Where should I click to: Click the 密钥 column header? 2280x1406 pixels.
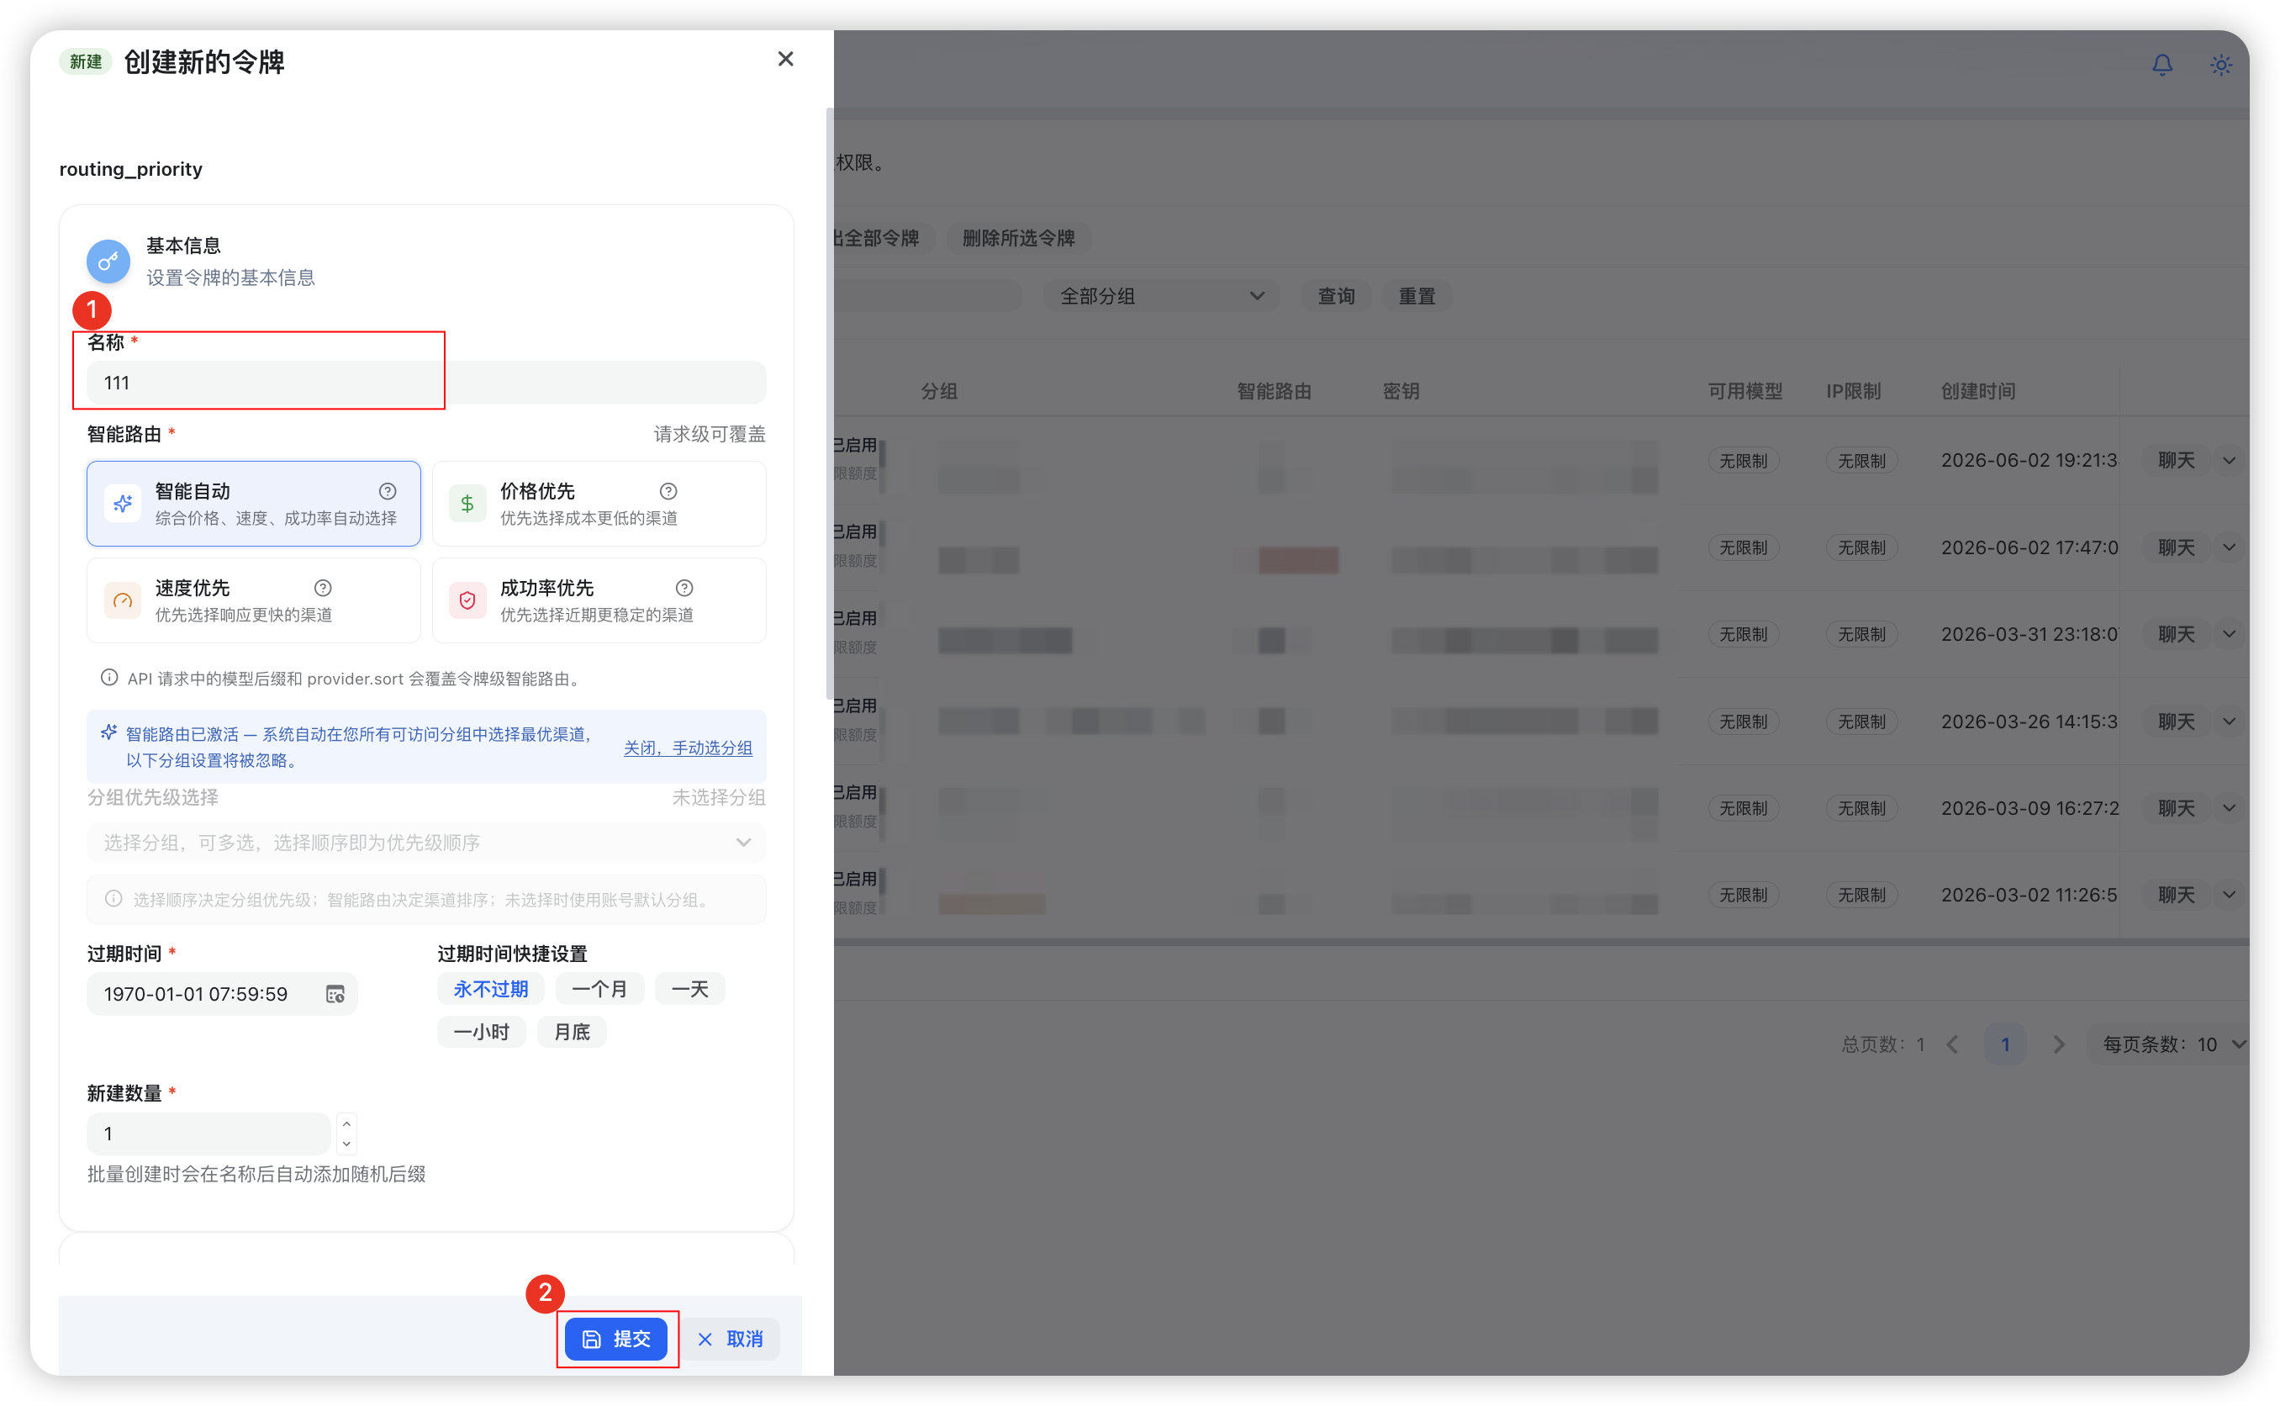click(1401, 390)
